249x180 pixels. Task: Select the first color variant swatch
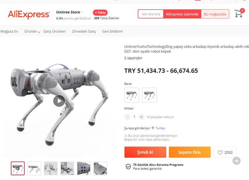click(x=132, y=95)
